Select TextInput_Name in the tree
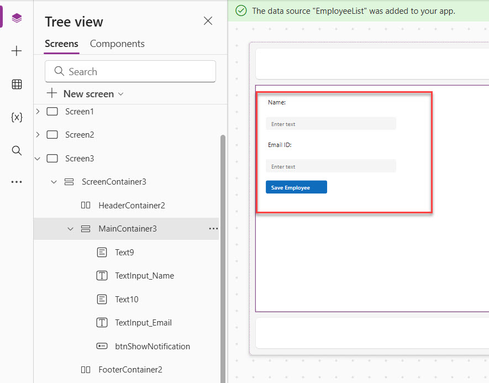This screenshot has width=489, height=383. pyautogui.click(x=144, y=276)
